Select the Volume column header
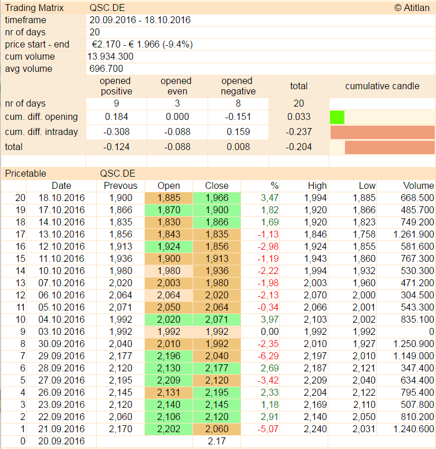Image resolution: width=436 pixels, height=449 pixels. (419, 185)
